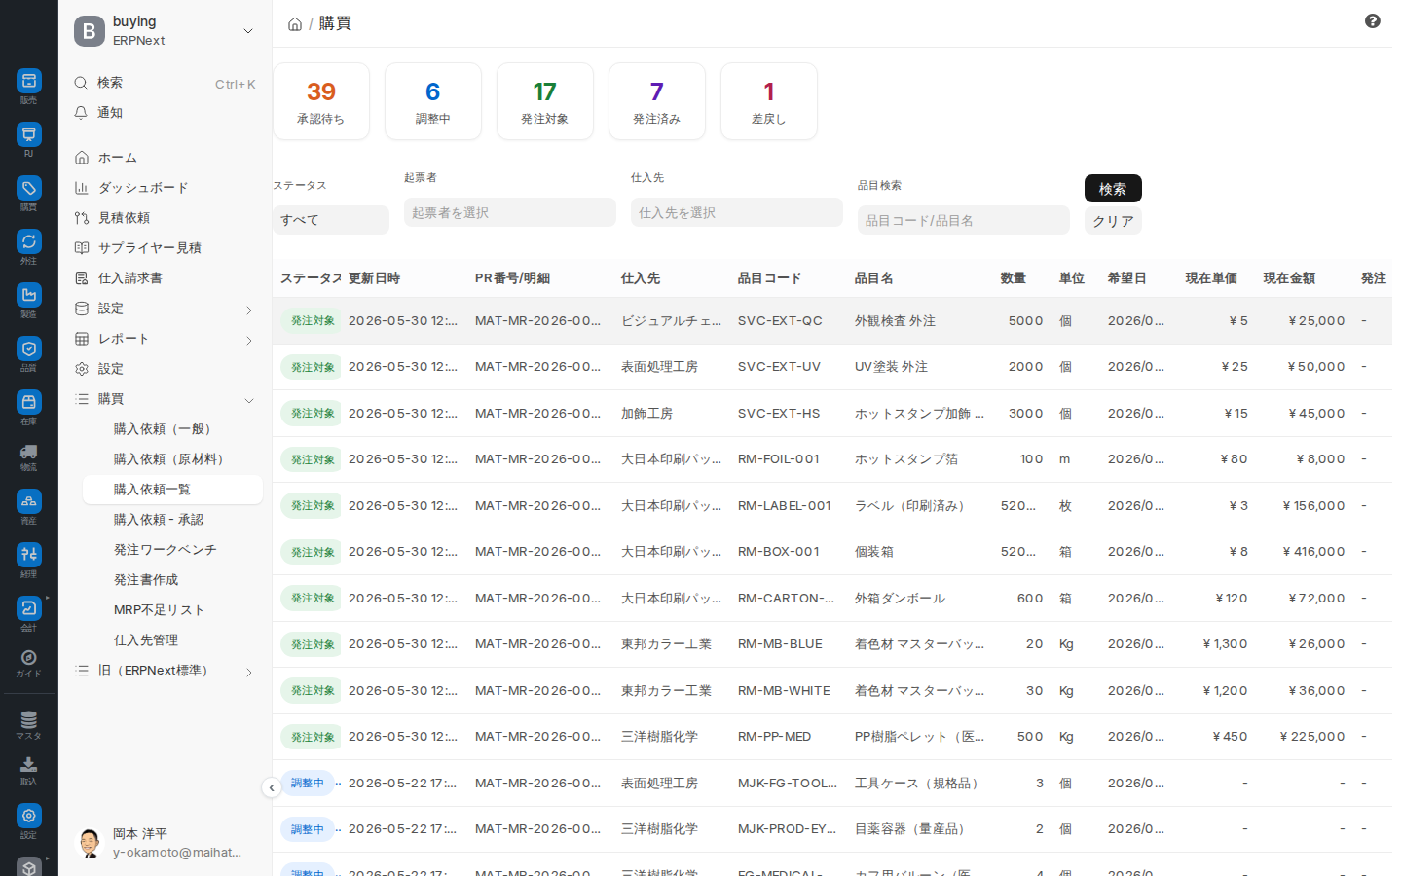Click the 17 発注対象 card
Screen dimensions: 1402x876
pos(545,101)
